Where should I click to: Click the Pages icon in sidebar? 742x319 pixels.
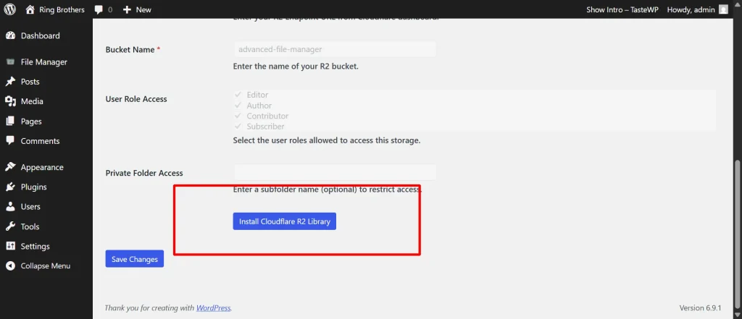click(10, 122)
